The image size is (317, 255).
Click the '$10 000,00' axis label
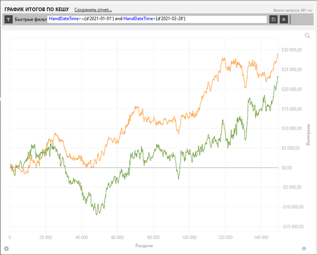click(292, 129)
